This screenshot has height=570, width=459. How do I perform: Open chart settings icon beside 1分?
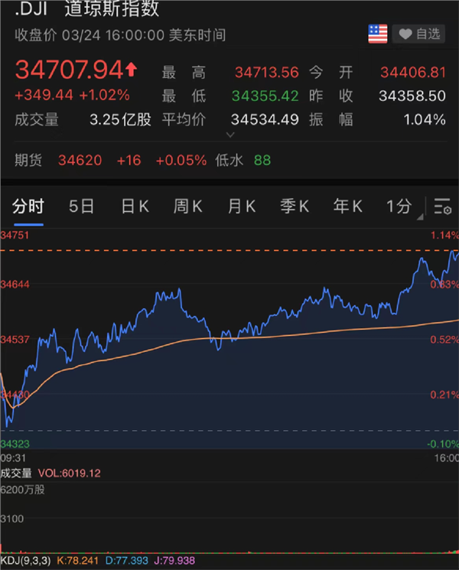pyautogui.click(x=442, y=207)
